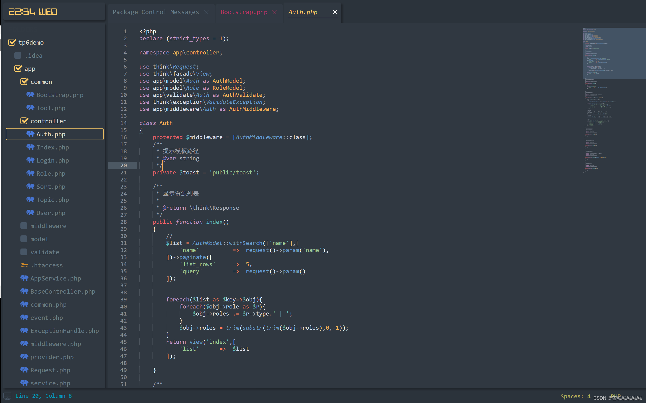Click the PHP icon beside User.php
Image resolution: width=646 pixels, height=403 pixels.
30,212
